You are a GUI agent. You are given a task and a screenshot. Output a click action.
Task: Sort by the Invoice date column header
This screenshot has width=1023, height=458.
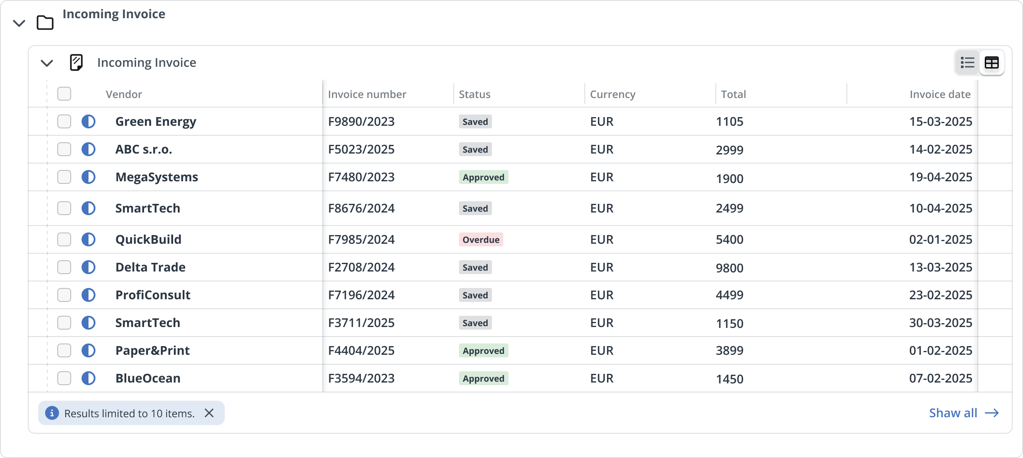click(x=940, y=94)
